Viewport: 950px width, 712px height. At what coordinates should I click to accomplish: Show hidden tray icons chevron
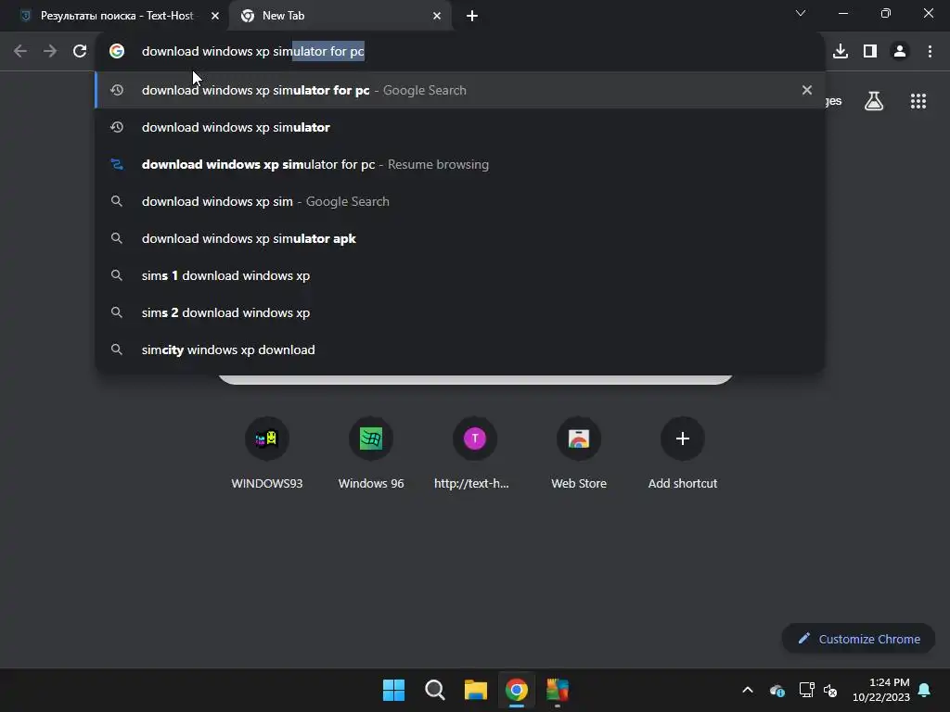click(x=748, y=690)
